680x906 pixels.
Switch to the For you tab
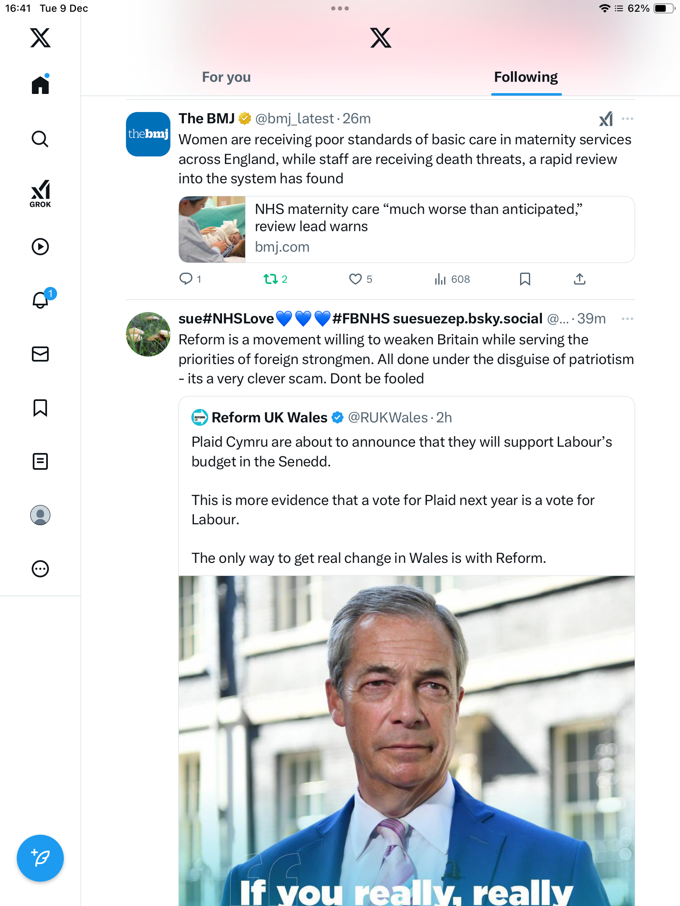click(x=226, y=77)
